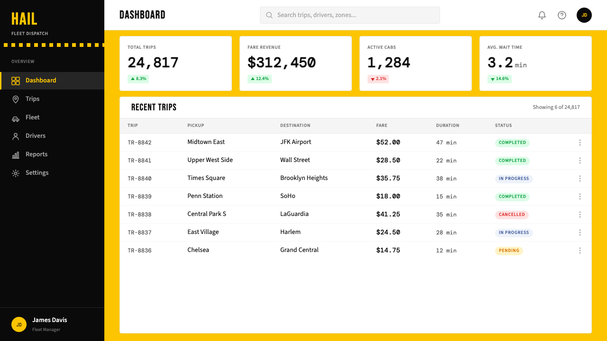The image size is (607, 341).
Task: Click the JFK Airport destination cell
Action: click(x=296, y=142)
